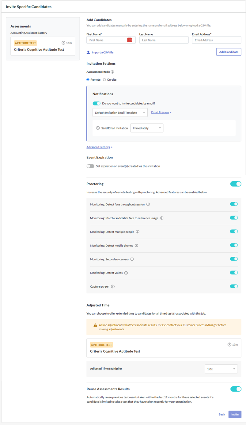The image size is (246, 425).
Task: Click info icon next to Secondary camera
Action: tap(132, 259)
